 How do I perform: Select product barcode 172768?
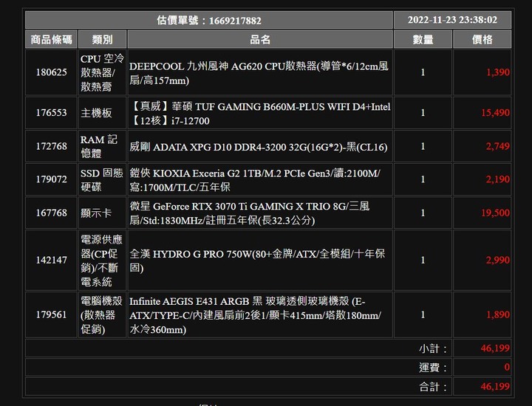click(x=51, y=146)
